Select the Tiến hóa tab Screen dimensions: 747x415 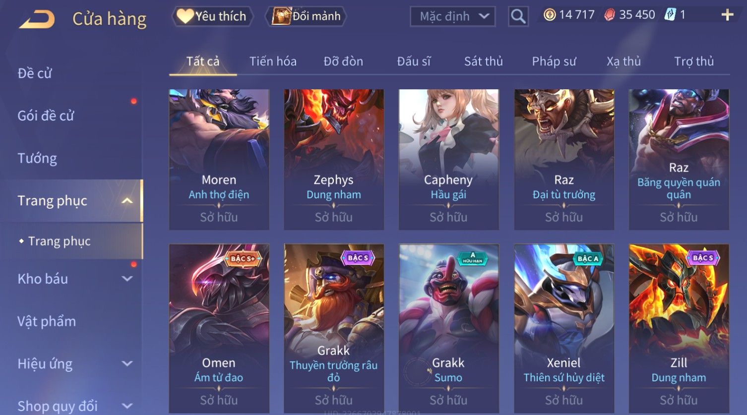tap(273, 61)
